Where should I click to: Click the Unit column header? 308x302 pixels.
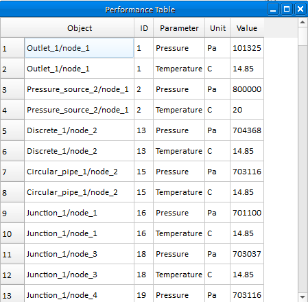coord(217,28)
